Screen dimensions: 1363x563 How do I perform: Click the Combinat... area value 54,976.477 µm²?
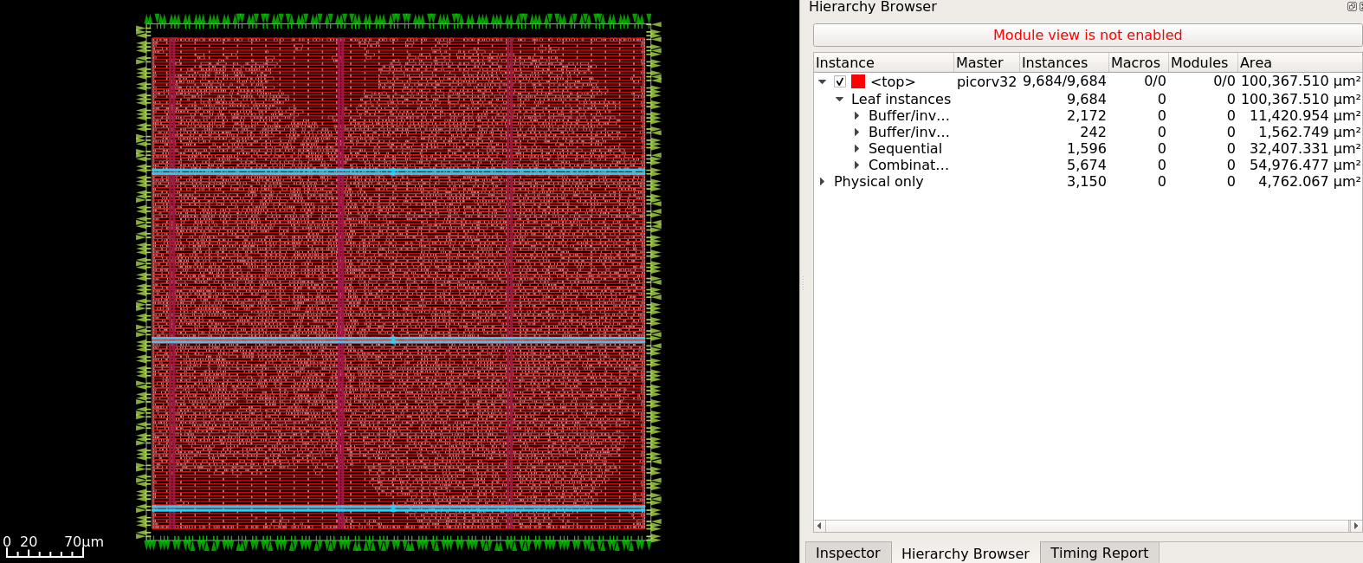coord(1305,165)
